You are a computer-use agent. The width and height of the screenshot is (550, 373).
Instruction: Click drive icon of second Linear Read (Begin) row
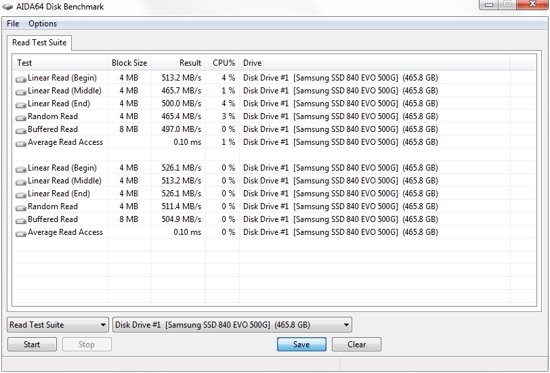click(x=21, y=169)
